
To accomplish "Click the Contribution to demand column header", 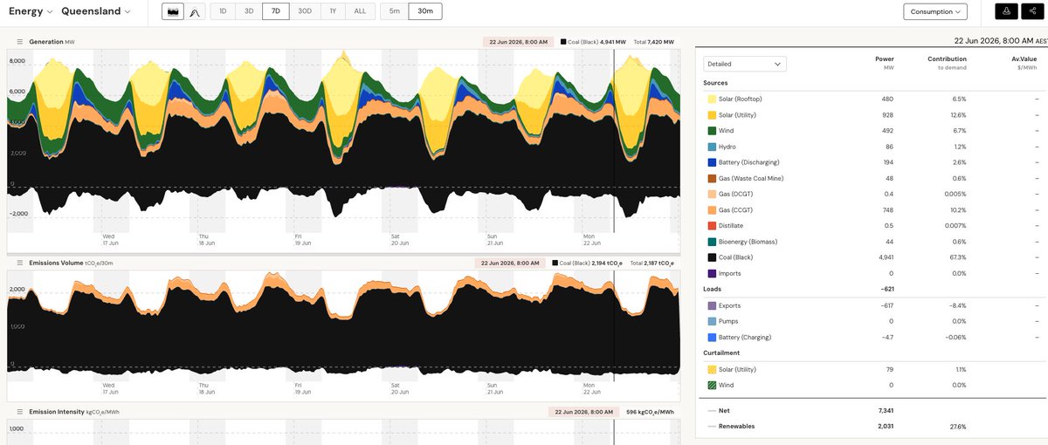I will pyautogui.click(x=947, y=63).
